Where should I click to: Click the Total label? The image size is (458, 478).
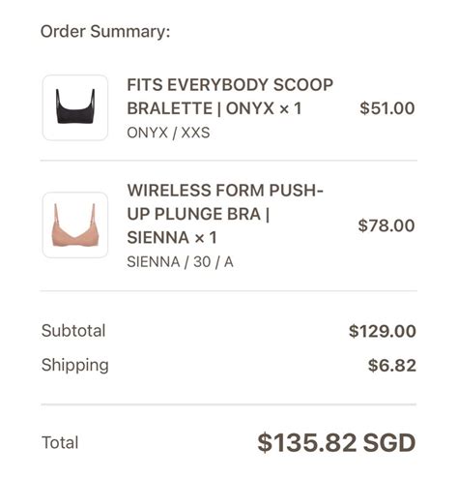[x=60, y=442]
